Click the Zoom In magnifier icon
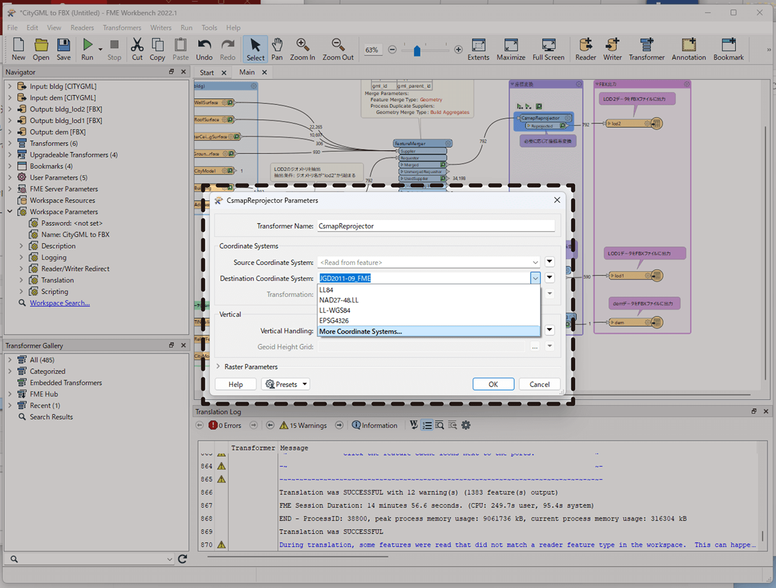The width and height of the screenshot is (776, 588). click(302, 49)
